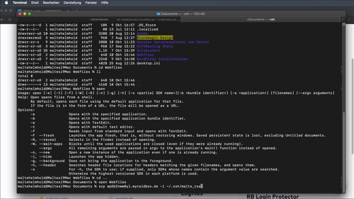
Task: Click the highlighted Blackmagic Design folder name
Action: [x=155, y=38]
